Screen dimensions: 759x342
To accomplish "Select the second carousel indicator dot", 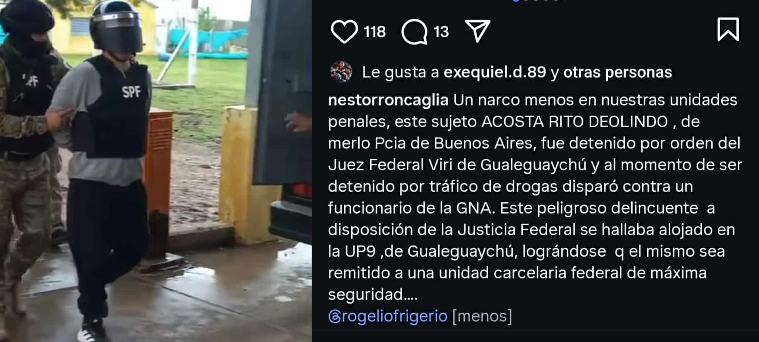I will [x=526, y=1].
